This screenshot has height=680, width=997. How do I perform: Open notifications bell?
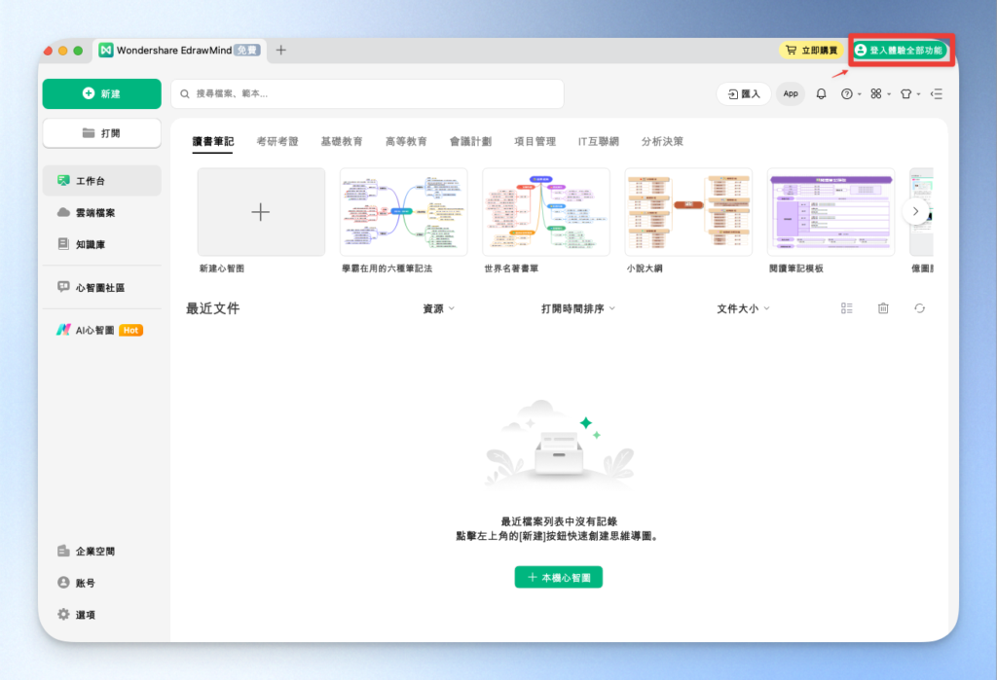click(x=821, y=94)
